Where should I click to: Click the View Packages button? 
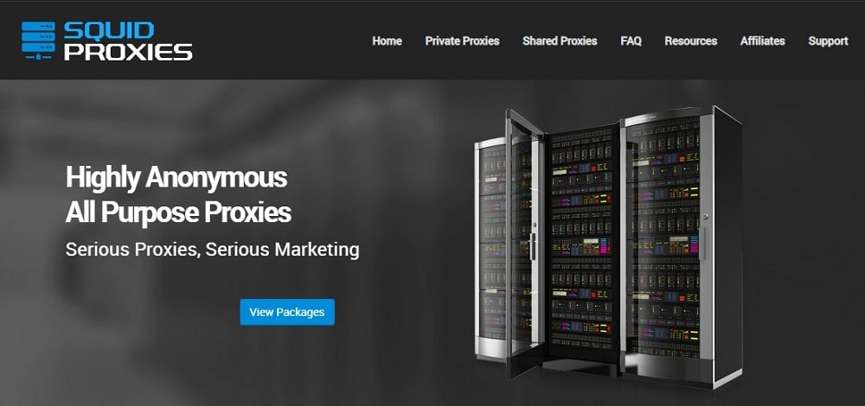click(287, 312)
